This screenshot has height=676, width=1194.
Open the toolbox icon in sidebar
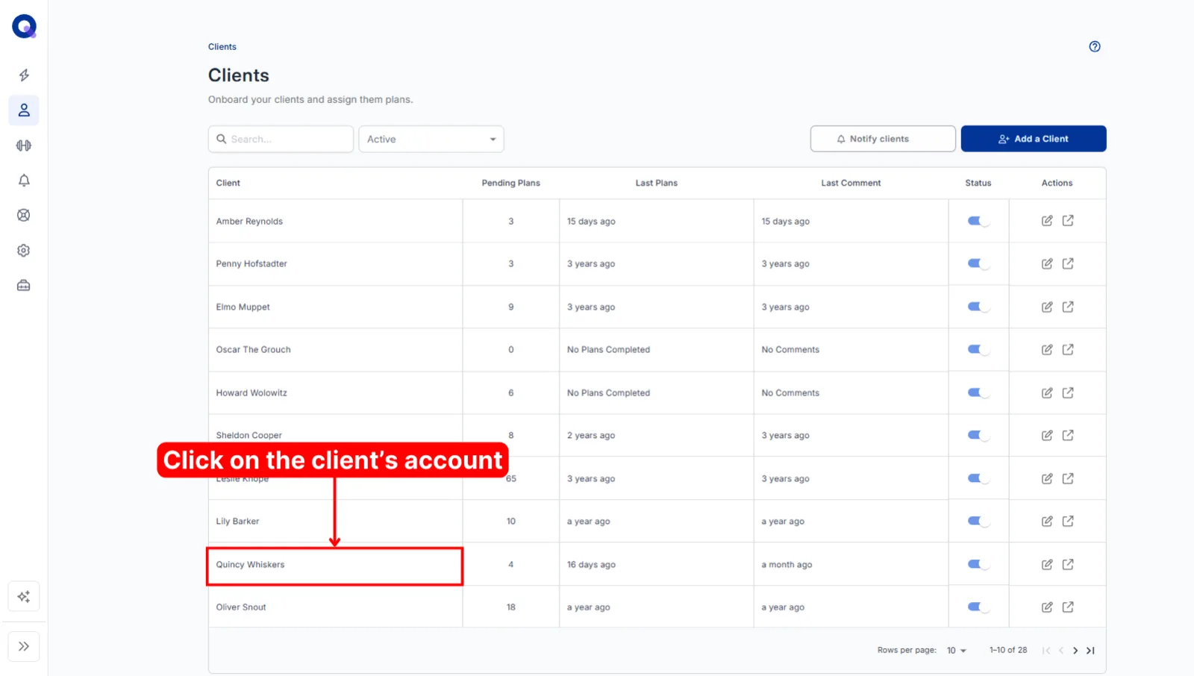24,286
